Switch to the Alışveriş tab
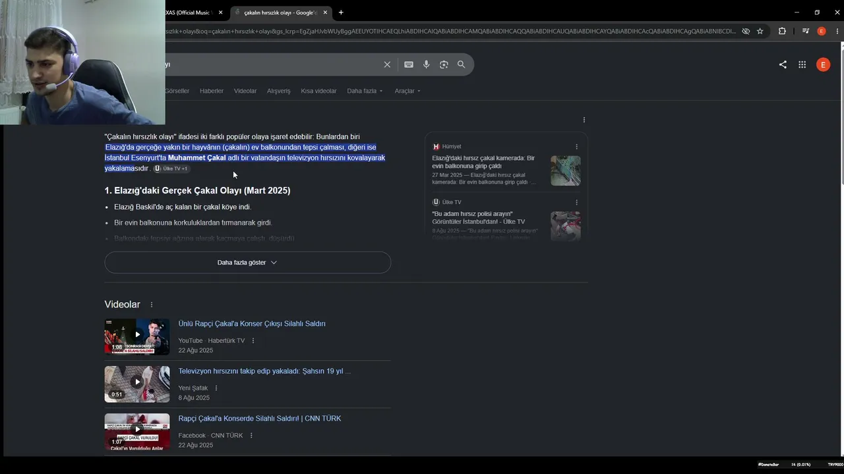This screenshot has width=844, height=474. point(278,91)
